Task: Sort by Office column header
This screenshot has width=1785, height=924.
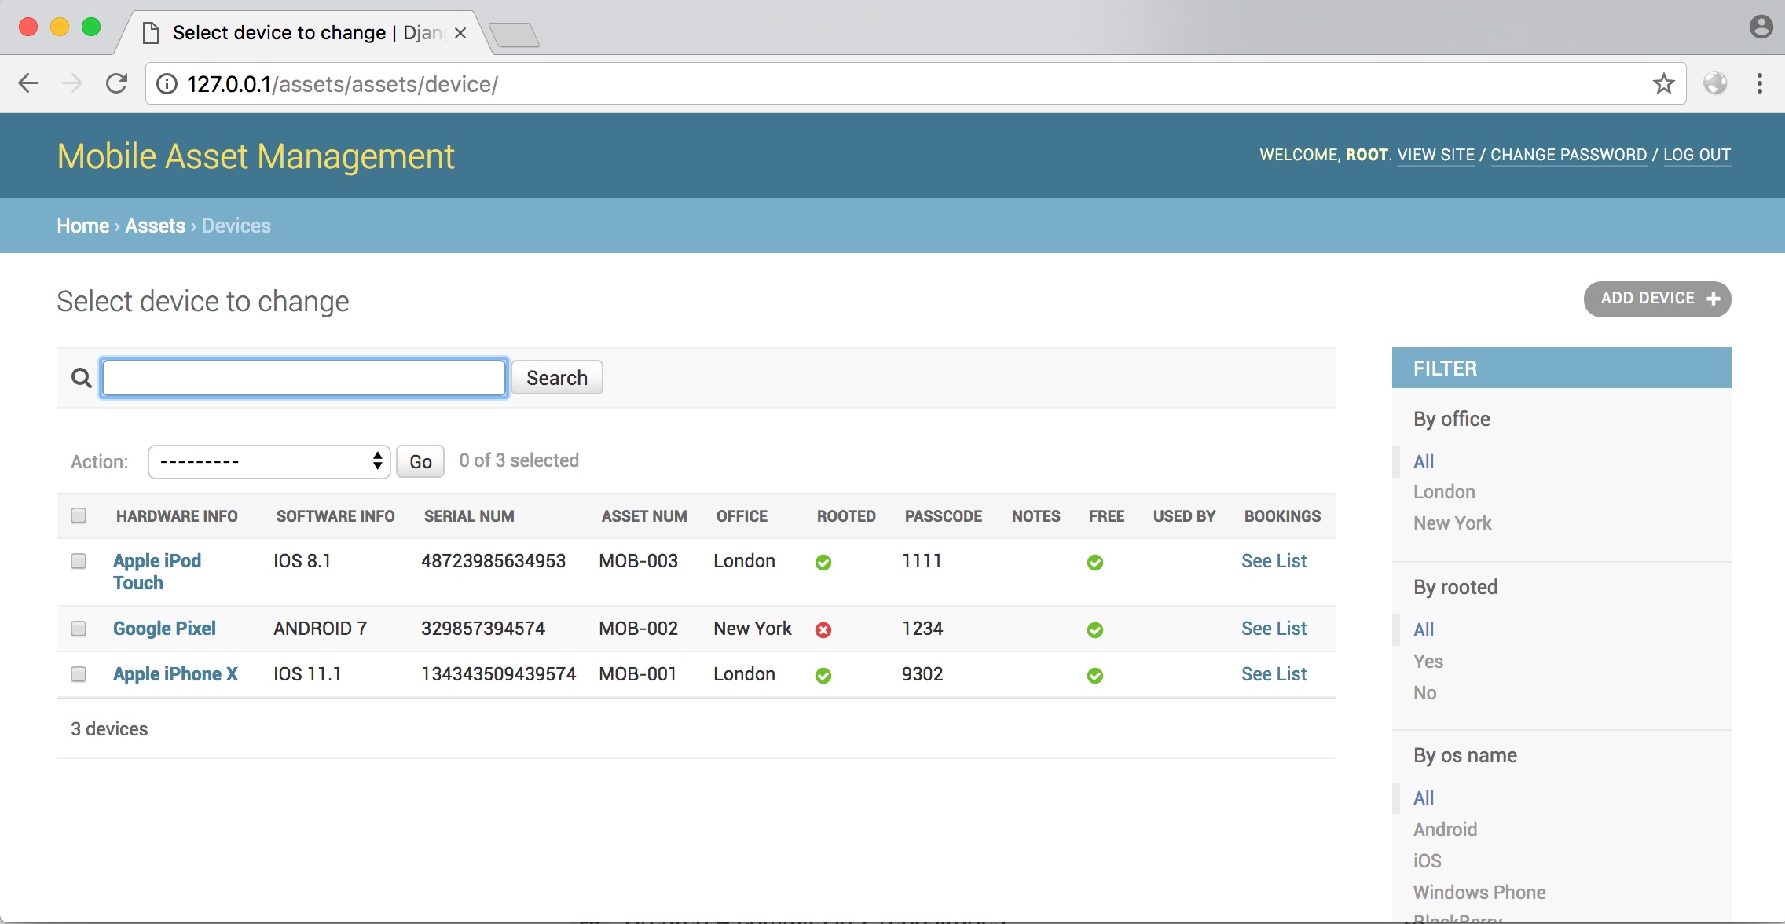Action: point(742,516)
